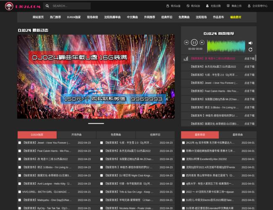Click 点击下载 for 永杰无间&霸刀 track
The image size is (273, 210).
pos(249,66)
